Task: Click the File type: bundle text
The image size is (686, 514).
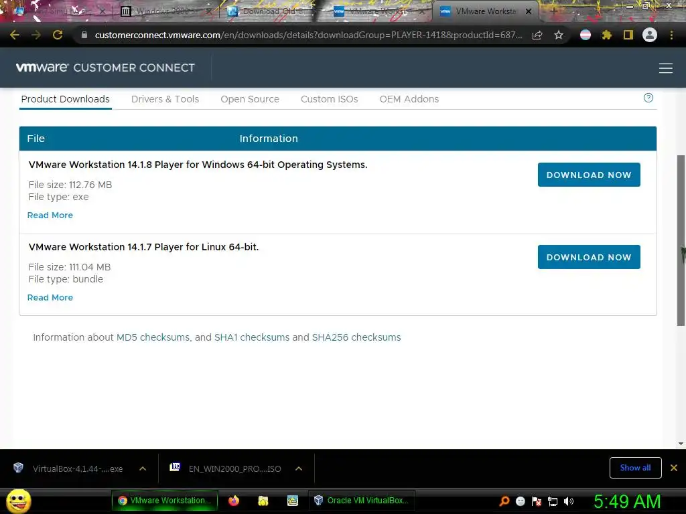Action: (x=66, y=279)
